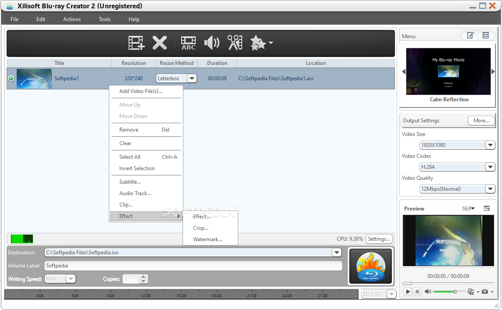Click the Destination path field
Image resolution: width=502 pixels, height=310 pixels.
[x=188, y=253]
